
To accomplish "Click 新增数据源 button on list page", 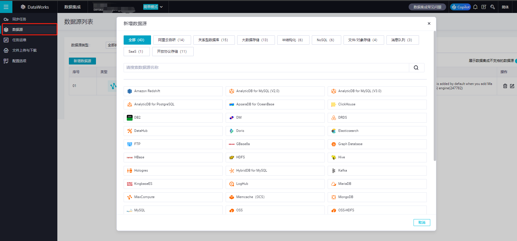I will [82, 61].
